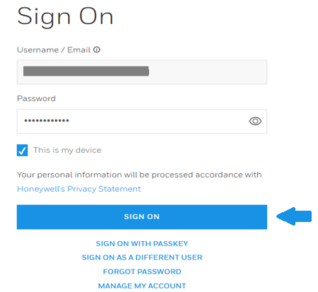The height and width of the screenshot is (292, 318).
Task: Click the This is my device label text
Action: tap(67, 150)
